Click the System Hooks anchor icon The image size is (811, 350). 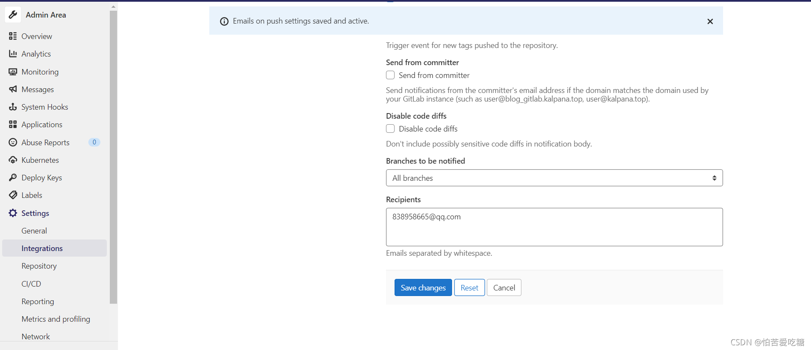[13, 107]
